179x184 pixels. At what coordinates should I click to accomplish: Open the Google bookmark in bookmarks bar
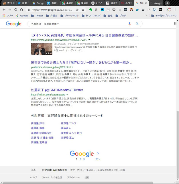point(22,16)
